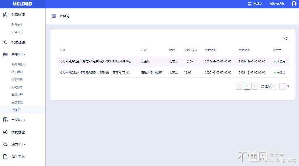The width and height of the screenshot is (299, 166).
Task: Select the 云主机 voucher table row
Action: tap(173, 61)
